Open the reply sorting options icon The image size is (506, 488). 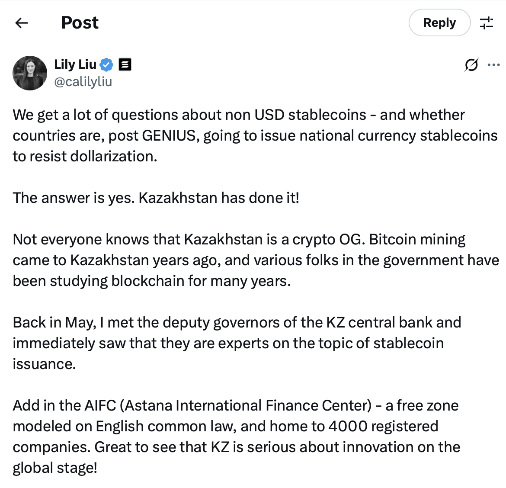487,23
